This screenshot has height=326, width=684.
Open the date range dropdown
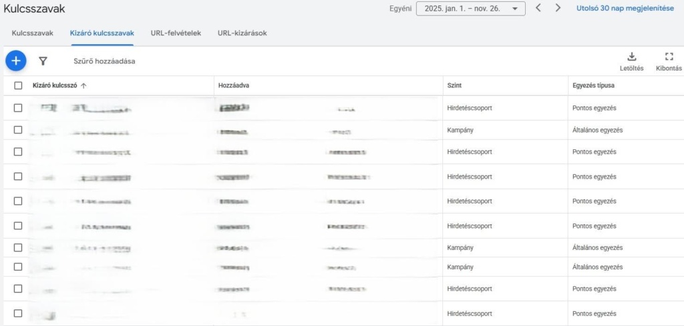click(x=471, y=8)
